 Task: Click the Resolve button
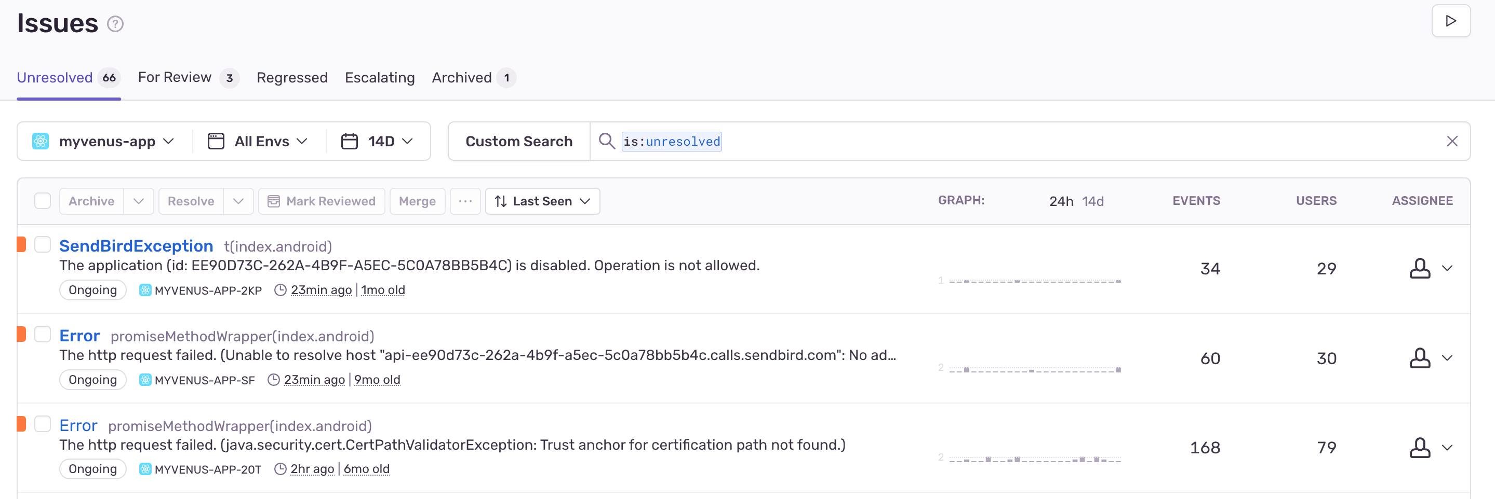tap(191, 201)
